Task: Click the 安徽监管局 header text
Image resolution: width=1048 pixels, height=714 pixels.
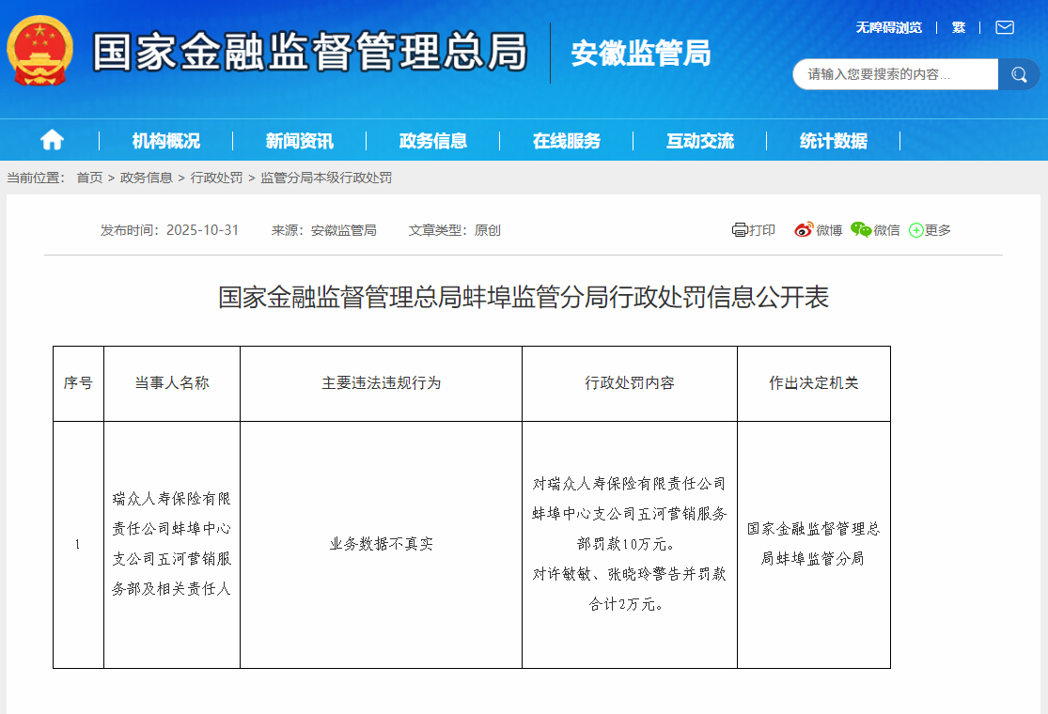Action: [x=641, y=54]
